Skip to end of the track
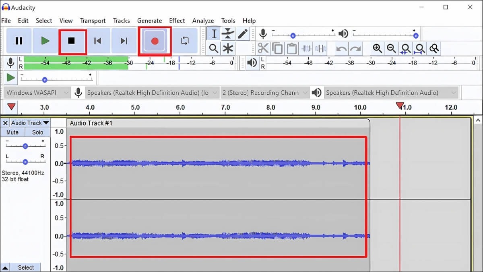Screen dimensions: 483x272 pyautogui.click(x=124, y=41)
